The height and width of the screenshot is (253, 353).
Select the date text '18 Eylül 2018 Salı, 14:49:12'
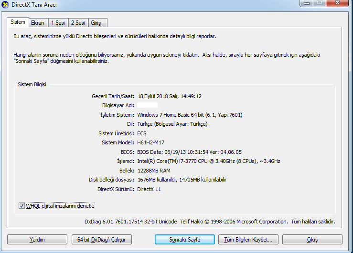pyautogui.click(x=170, y=96)
